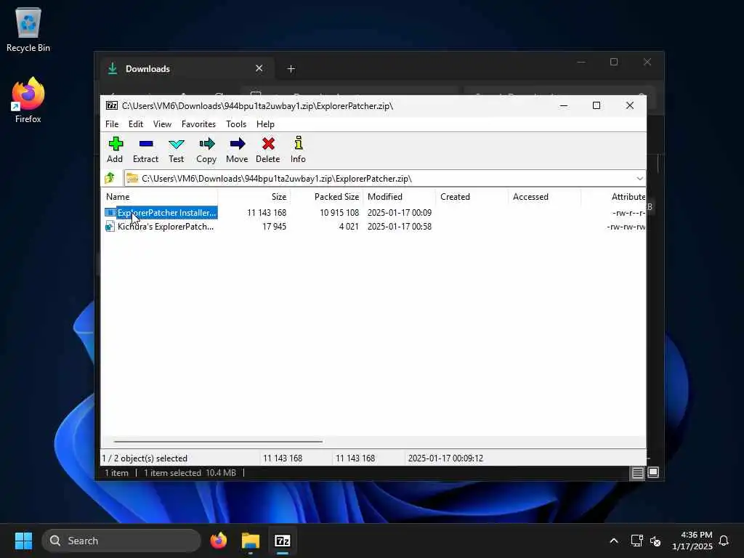Extract the selected archive files
Viewport: 744px width, 558px height.
[x=145, y=150]
